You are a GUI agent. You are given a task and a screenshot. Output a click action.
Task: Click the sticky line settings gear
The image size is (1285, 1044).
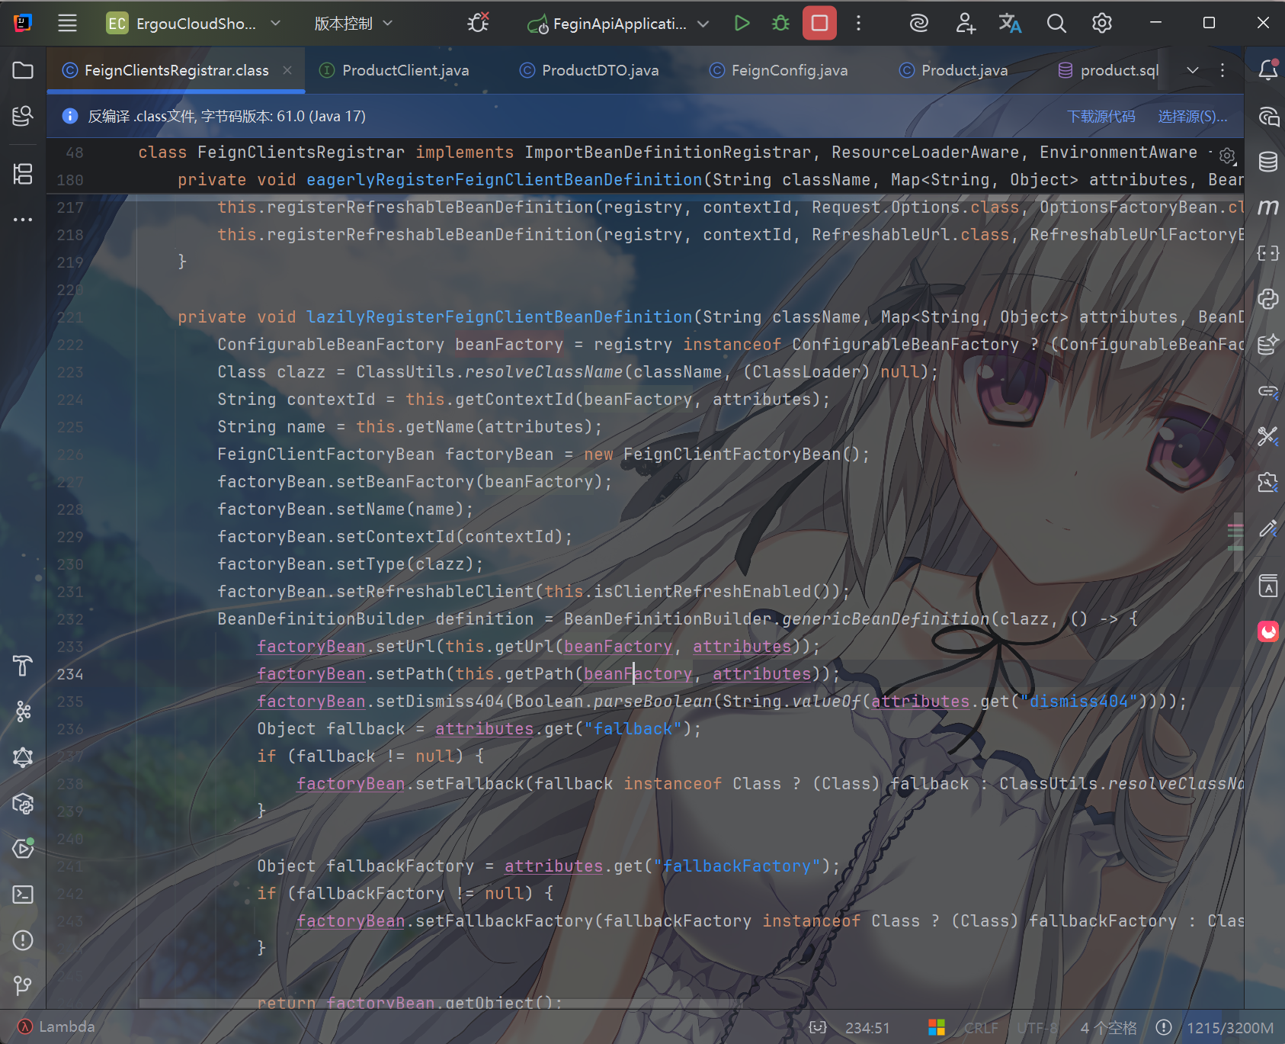1227,156
